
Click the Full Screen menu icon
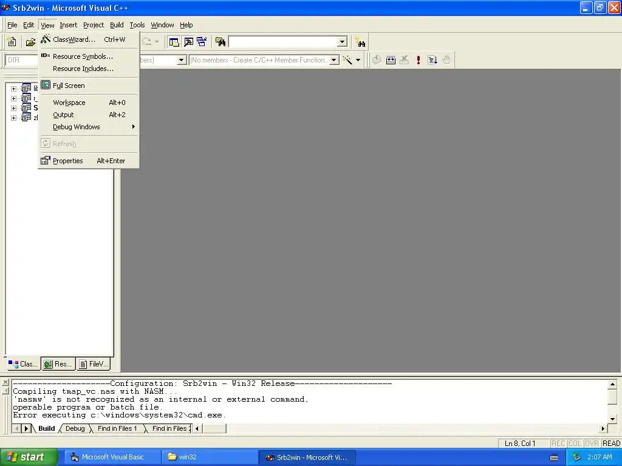pyautogui.click(x=46, y=85)
